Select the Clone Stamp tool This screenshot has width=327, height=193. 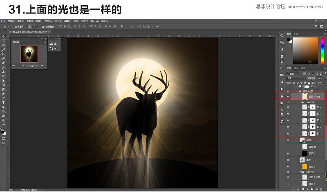3,72
